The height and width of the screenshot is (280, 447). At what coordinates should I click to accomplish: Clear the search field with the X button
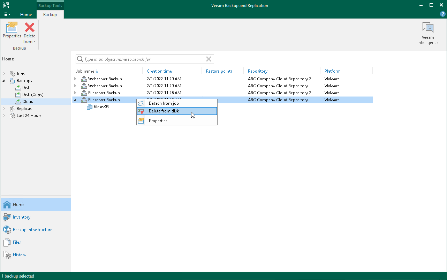(209, 59)
